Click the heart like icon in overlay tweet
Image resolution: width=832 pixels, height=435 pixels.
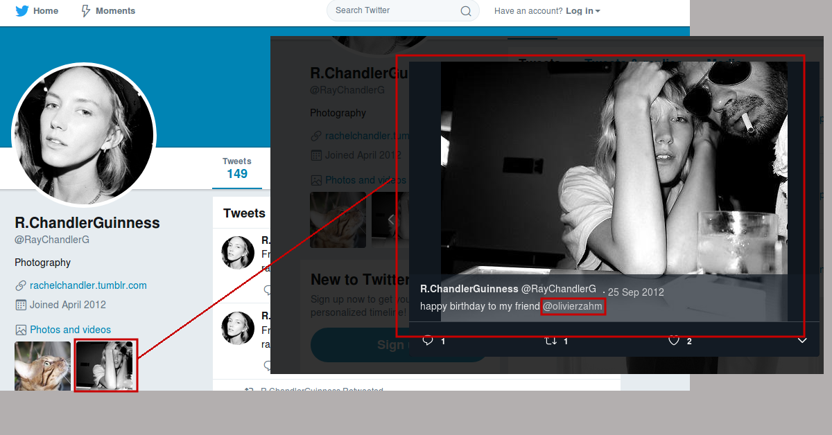[x=674, y=341]
